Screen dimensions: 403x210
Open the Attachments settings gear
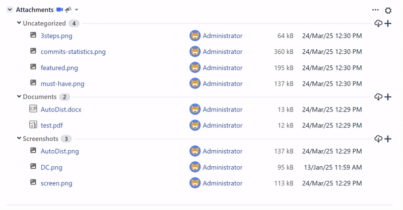click(x=388, y=11)
